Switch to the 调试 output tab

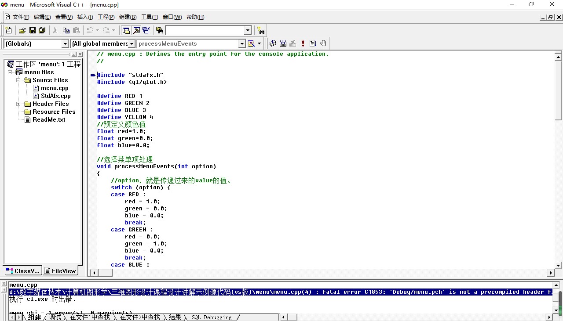55,317
